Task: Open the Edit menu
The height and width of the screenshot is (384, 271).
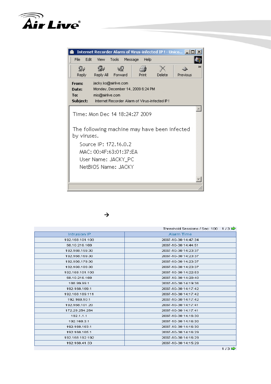Action: click(x=89, y=59)
